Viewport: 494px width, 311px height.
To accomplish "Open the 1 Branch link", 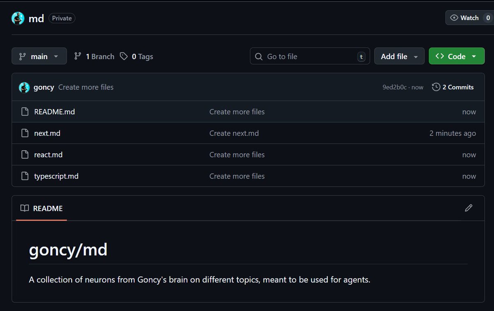I will tap(94, 56).
